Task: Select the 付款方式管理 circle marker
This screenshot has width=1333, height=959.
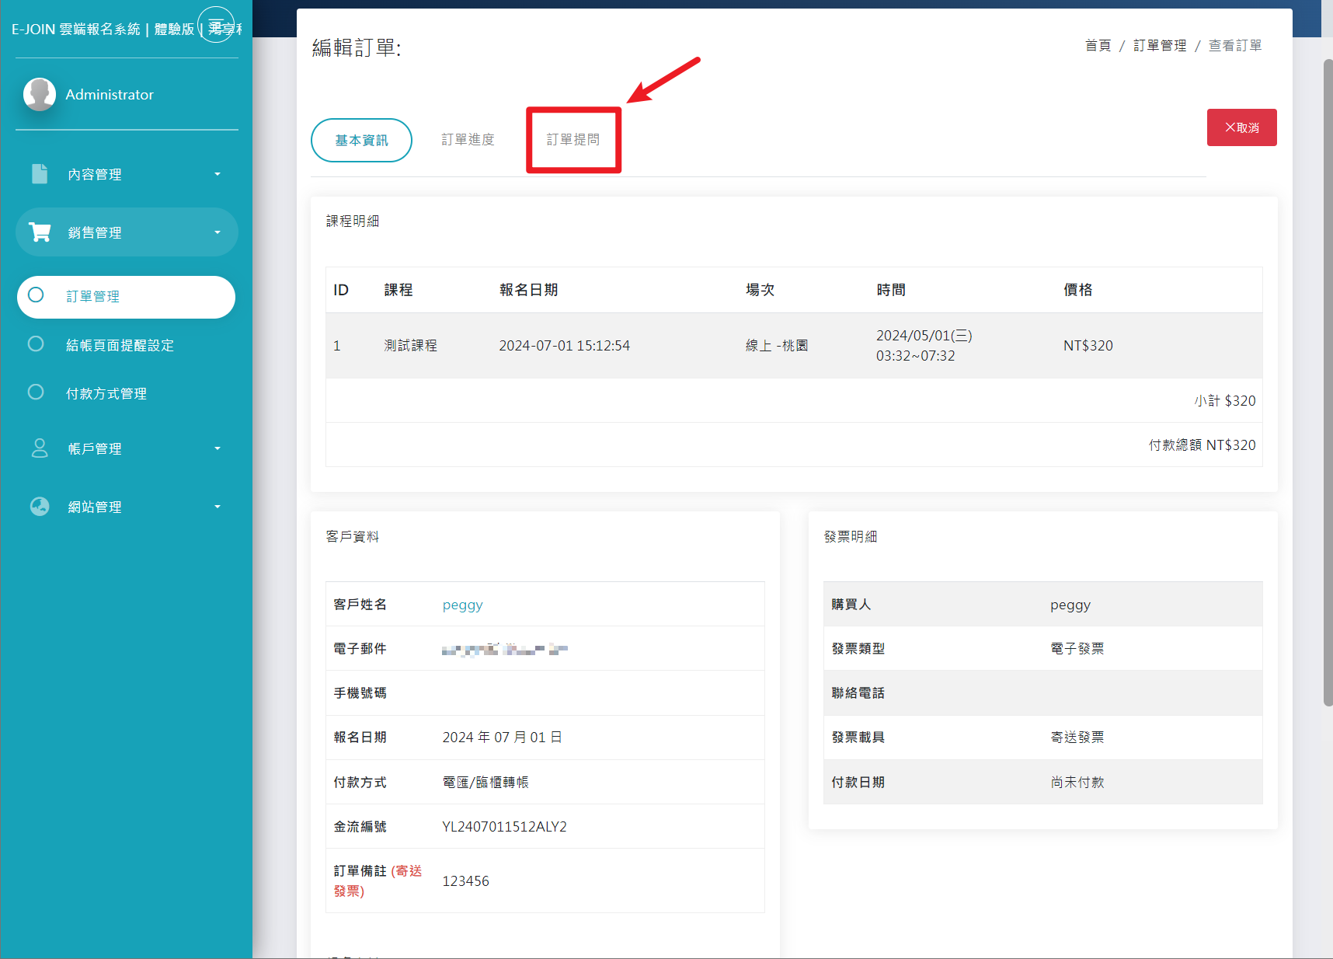Action: click(36, 392)
